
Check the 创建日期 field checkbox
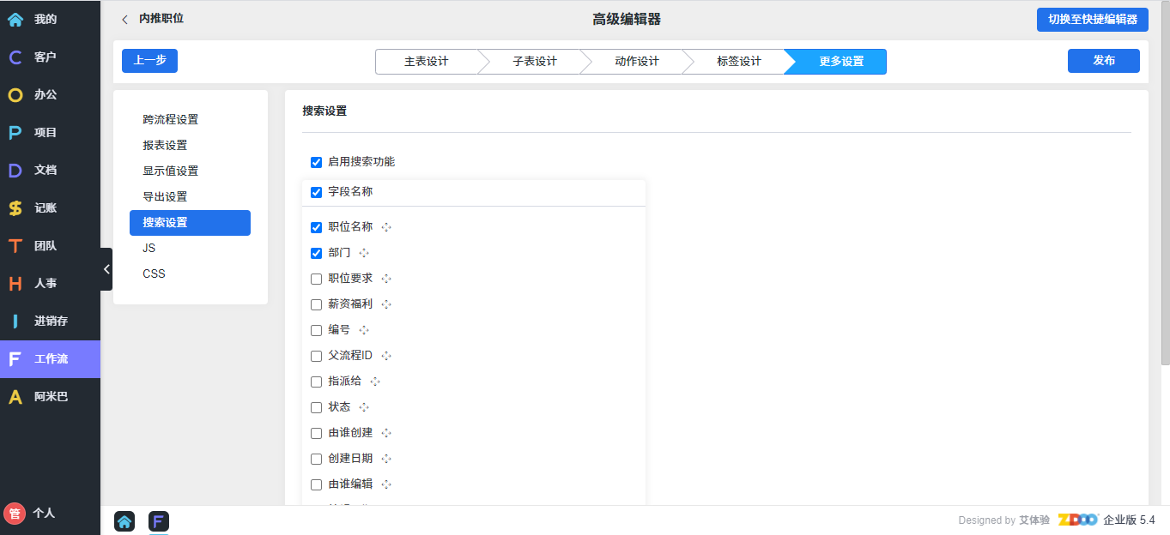[x=316, y=459]
